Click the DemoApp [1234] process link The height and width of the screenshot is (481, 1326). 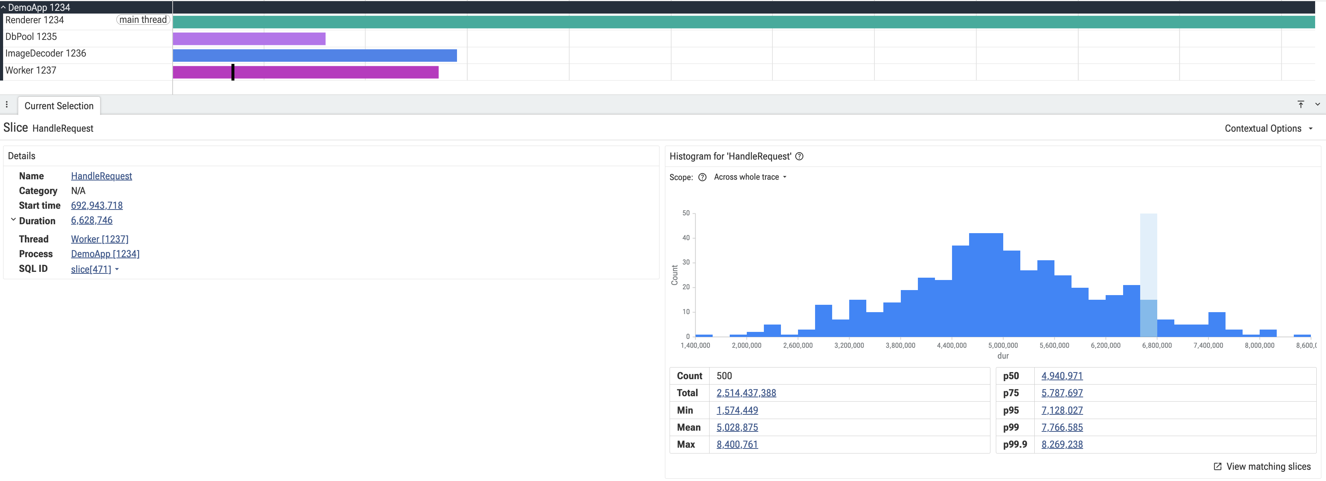pos(105,254)
